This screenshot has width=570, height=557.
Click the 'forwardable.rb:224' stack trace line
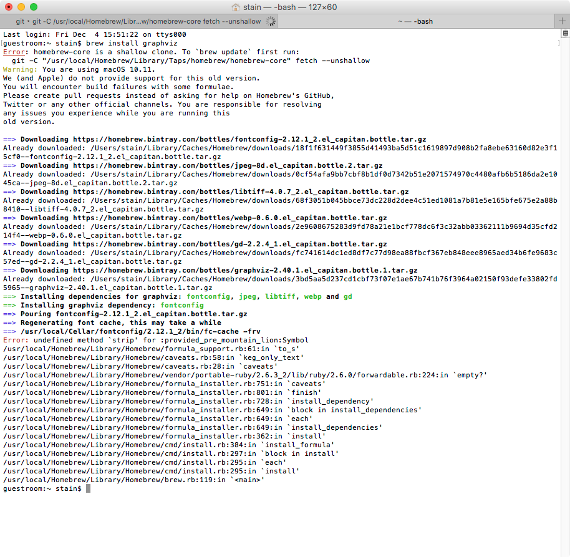click(x=245, y=375)
